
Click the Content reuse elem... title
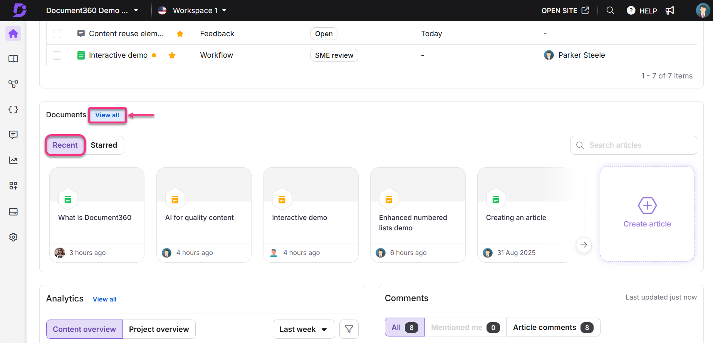[126, 33]
